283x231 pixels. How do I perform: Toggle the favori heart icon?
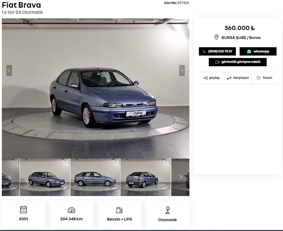[x=259, y=78]
